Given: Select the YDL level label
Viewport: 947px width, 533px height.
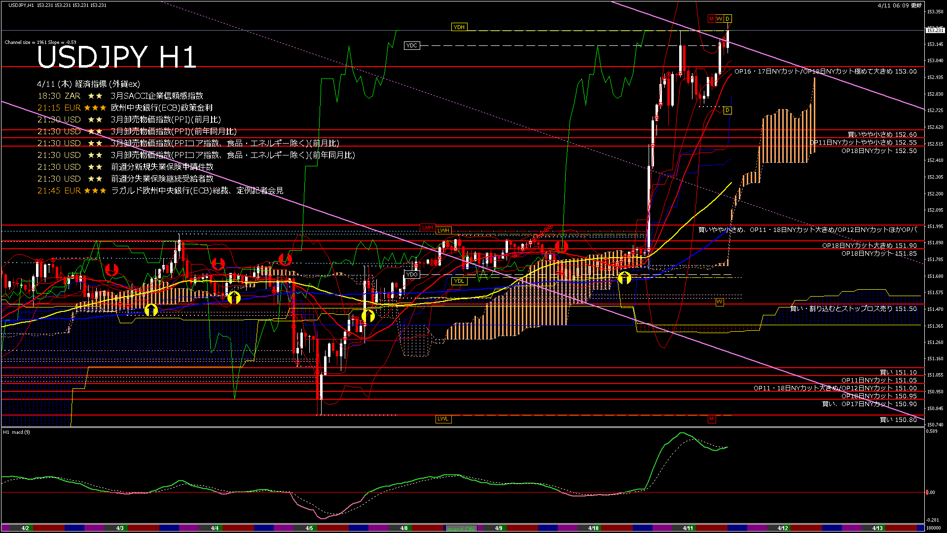Looking at the screenshot, I should 459,281.
